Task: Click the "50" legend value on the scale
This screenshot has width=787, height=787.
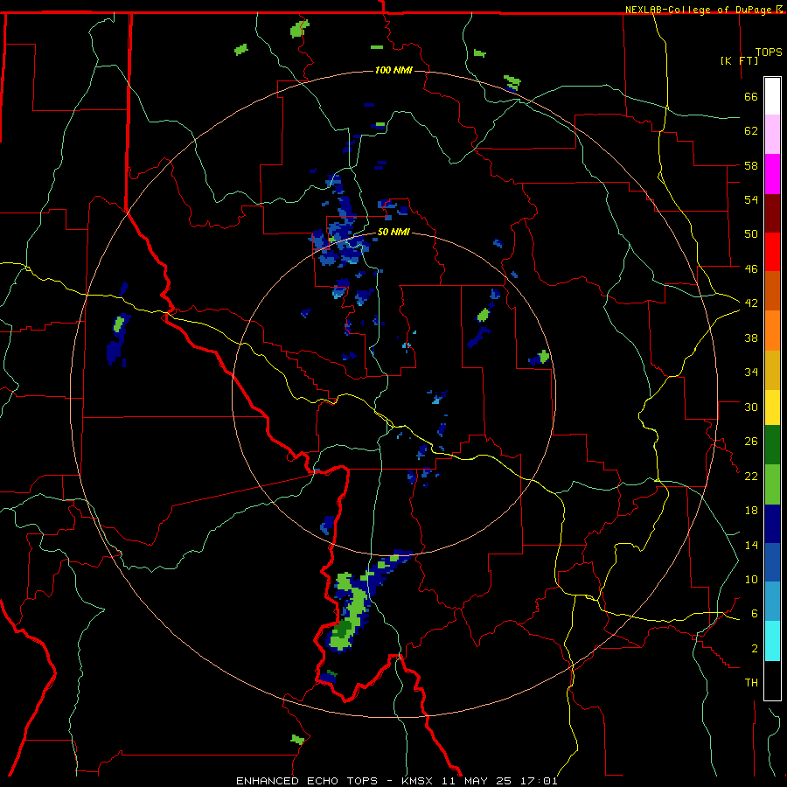Action: (x=751, y=234)
